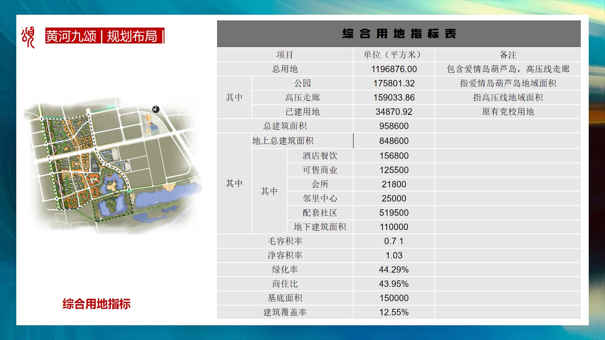
Task: Click the red seal logo icon
Action: click(28, 37)
